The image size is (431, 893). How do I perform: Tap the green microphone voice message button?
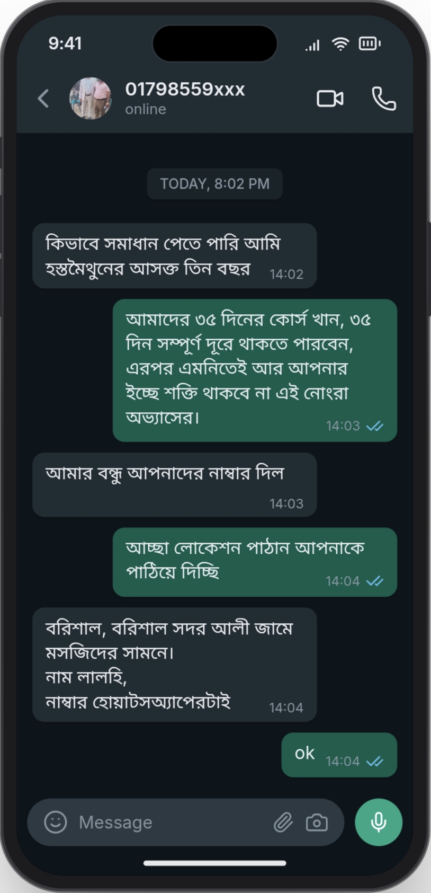[379, 822]
